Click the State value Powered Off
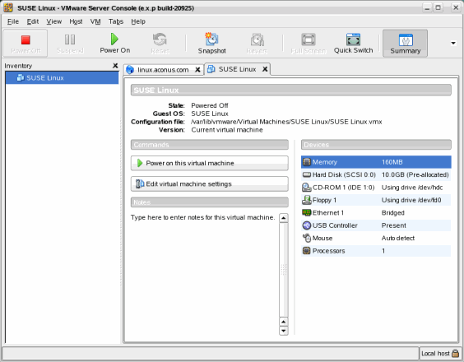 [x=210, y=105]
